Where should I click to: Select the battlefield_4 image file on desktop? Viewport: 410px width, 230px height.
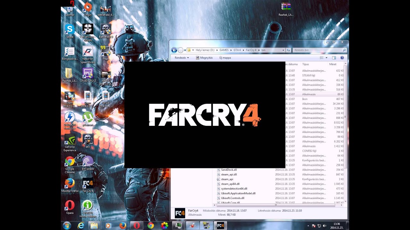[x=106, y=10]
